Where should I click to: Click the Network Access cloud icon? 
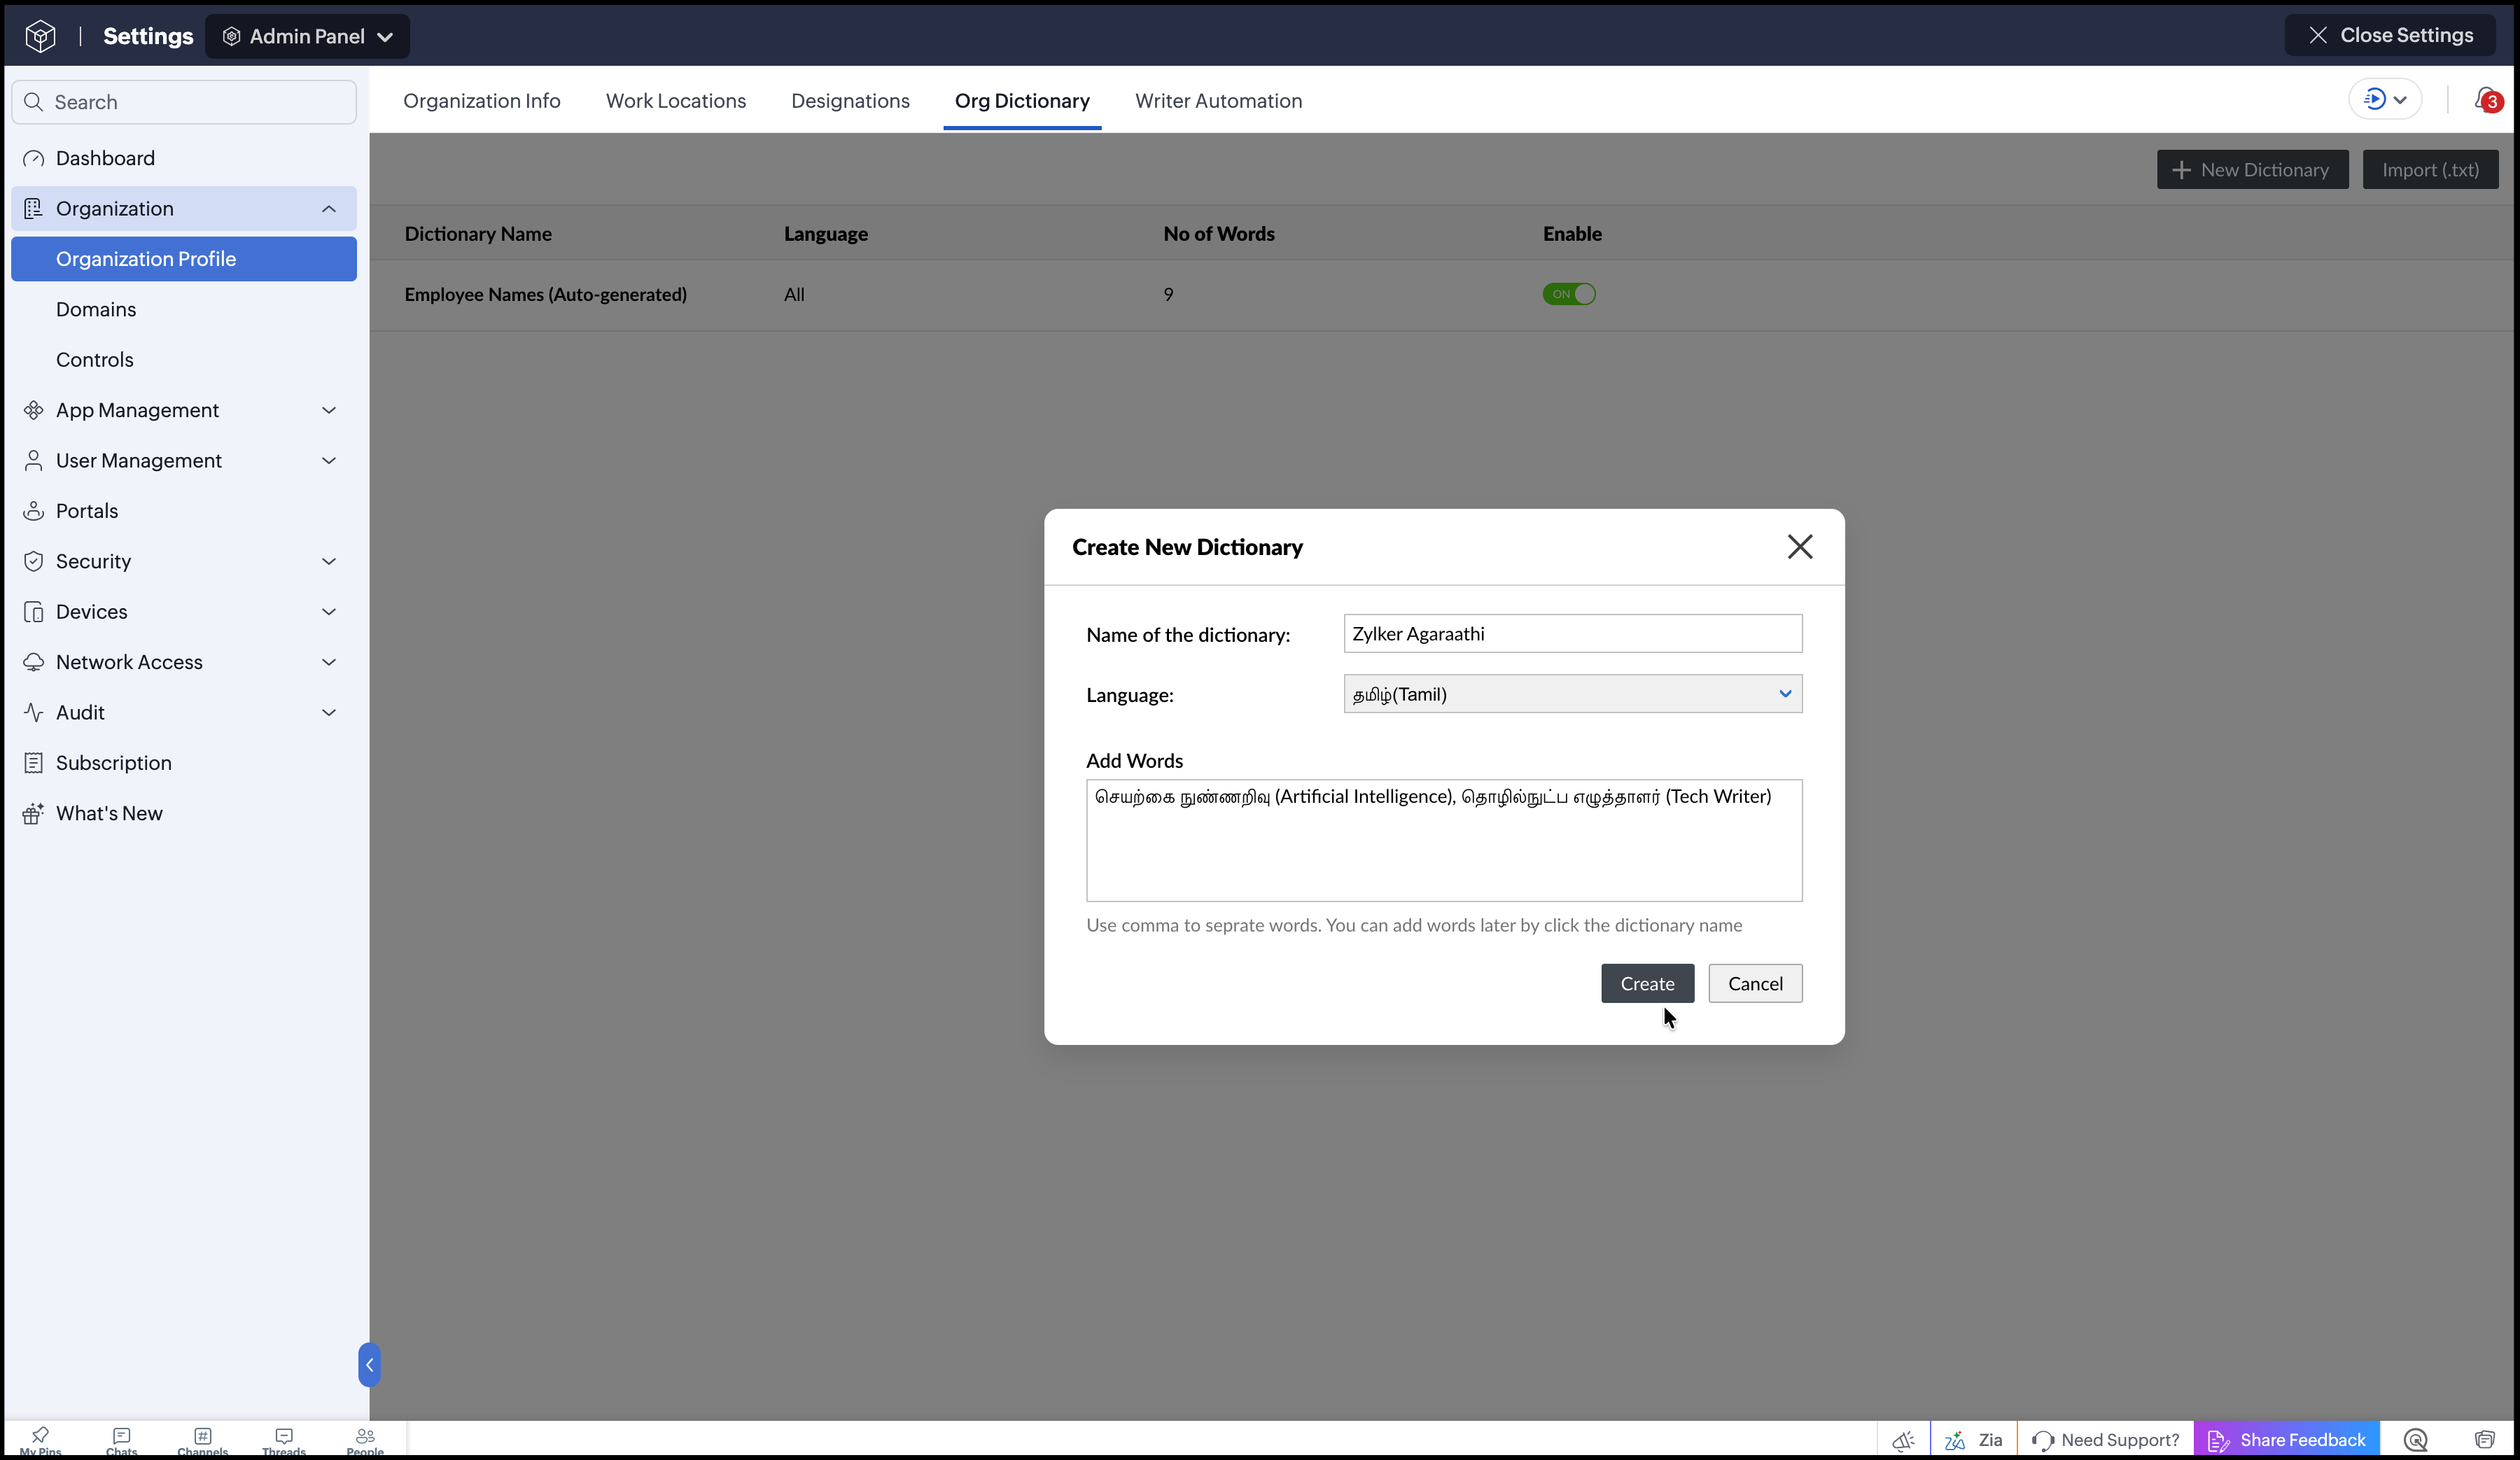coord(33,662)
